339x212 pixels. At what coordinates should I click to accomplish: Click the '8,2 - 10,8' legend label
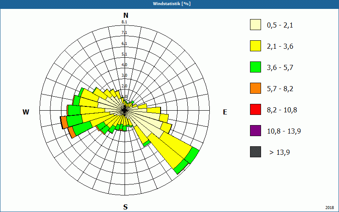282,110
